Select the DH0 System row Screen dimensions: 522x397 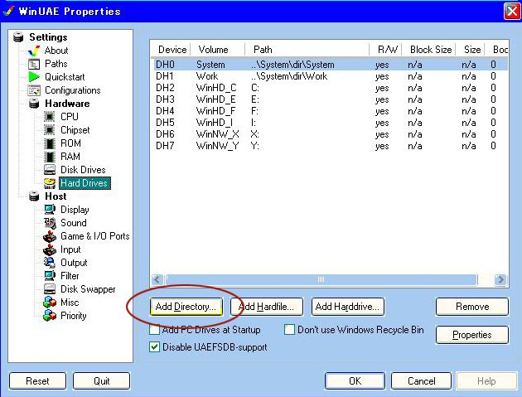[x=330, y=65]
